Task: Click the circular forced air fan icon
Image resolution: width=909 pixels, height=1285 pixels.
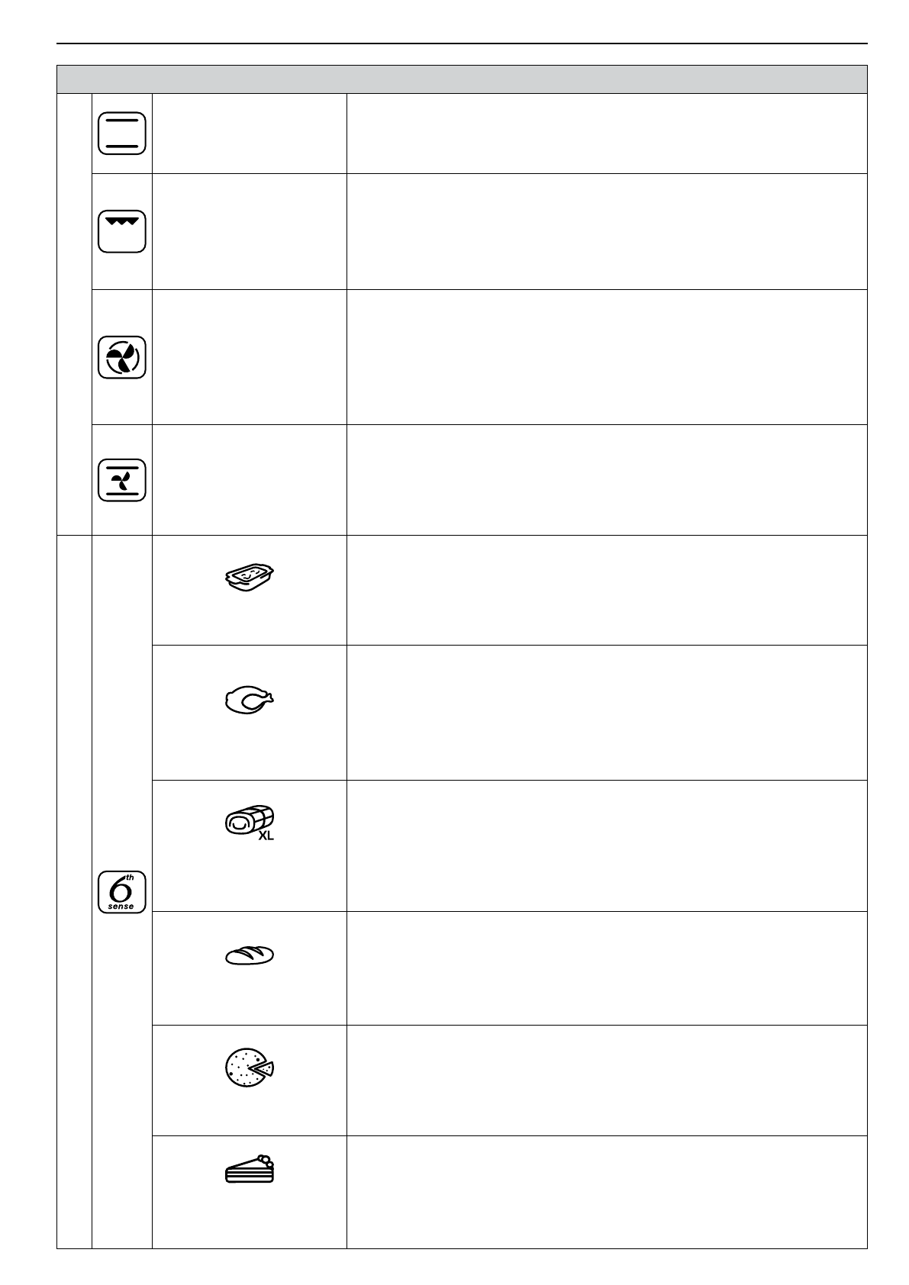Action: 121,357
